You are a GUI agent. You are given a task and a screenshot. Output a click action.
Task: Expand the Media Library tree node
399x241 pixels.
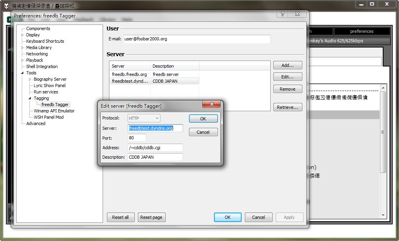23,47
